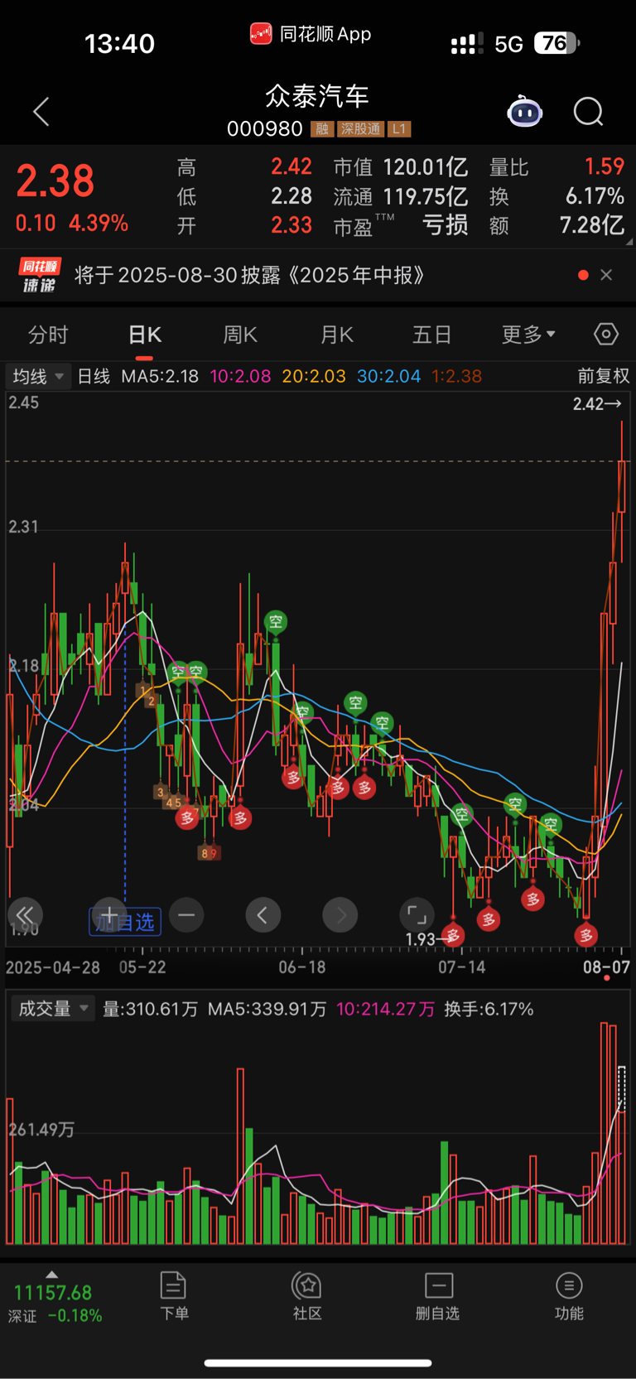
Task: Tap the MA5:2.18 label
Action: pos(160,376)
